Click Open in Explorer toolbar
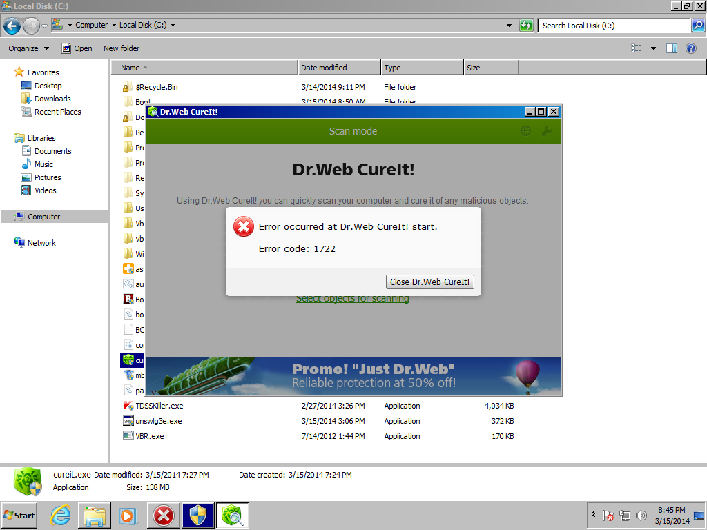The height and width of the screenshot is (530, 707). 77,48
